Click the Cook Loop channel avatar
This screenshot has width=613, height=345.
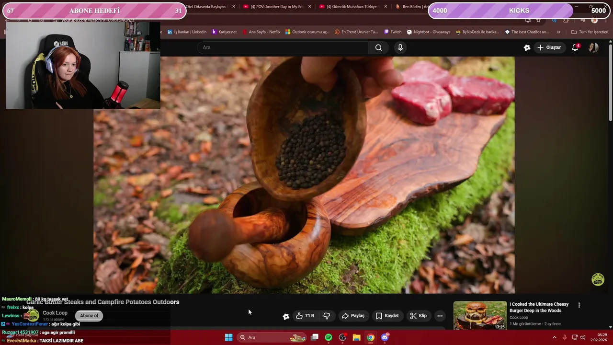point(32,315)
